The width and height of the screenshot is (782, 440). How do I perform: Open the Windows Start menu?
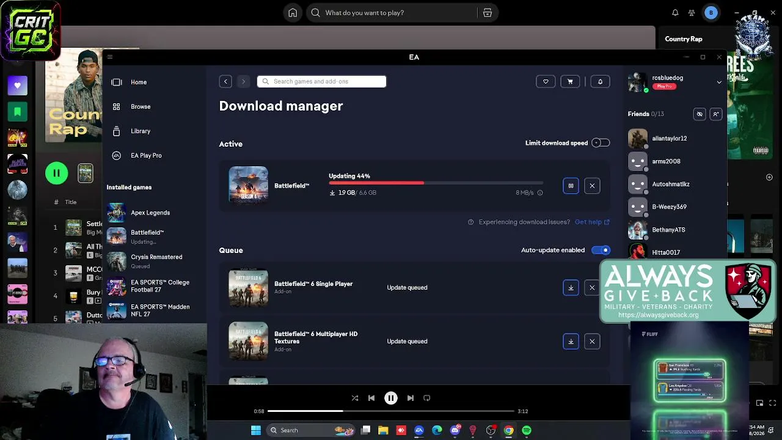(256, 430)
